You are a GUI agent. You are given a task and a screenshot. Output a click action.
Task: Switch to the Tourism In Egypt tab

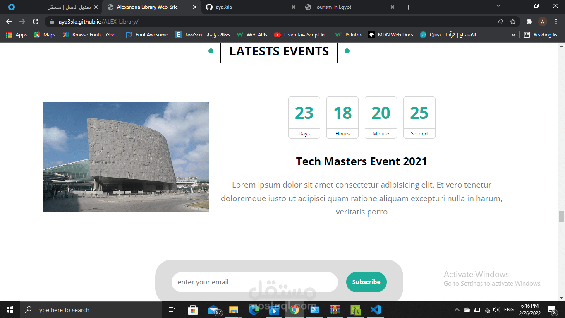pyautogui.click(x=350, y=7)
